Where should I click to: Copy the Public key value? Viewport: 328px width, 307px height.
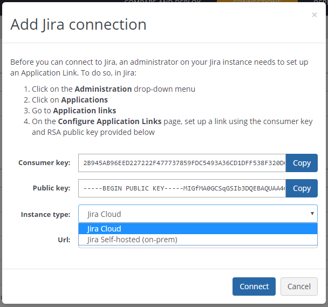(x=302, y=188)
